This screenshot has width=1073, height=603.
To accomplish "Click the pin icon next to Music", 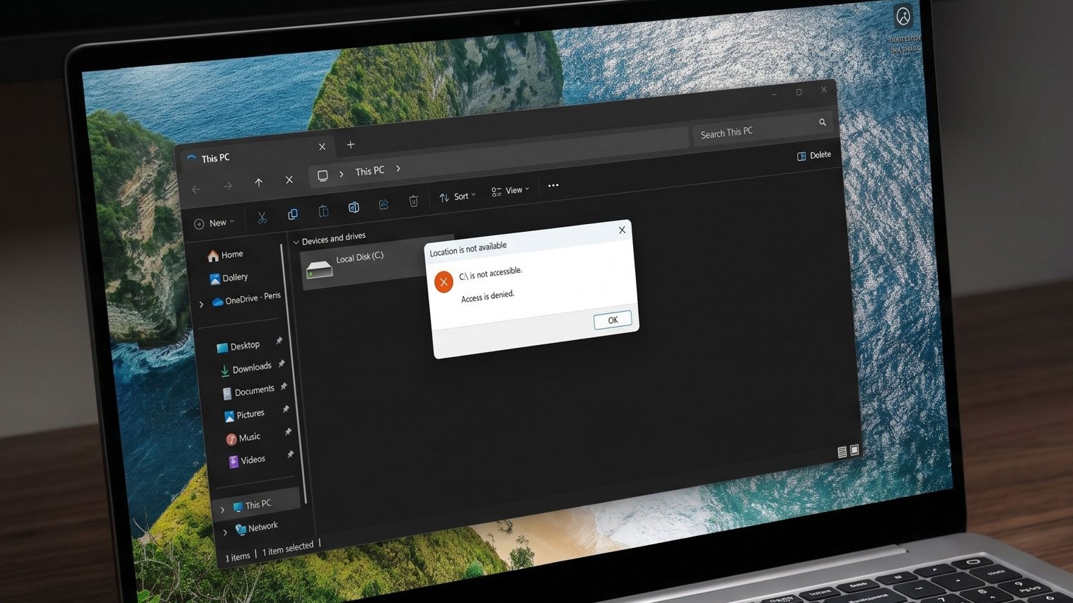I will 288,431.
